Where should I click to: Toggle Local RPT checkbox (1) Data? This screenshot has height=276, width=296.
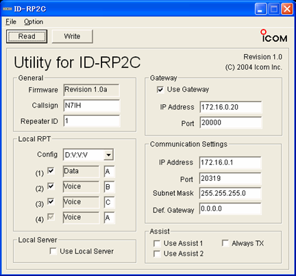(51, 171)
